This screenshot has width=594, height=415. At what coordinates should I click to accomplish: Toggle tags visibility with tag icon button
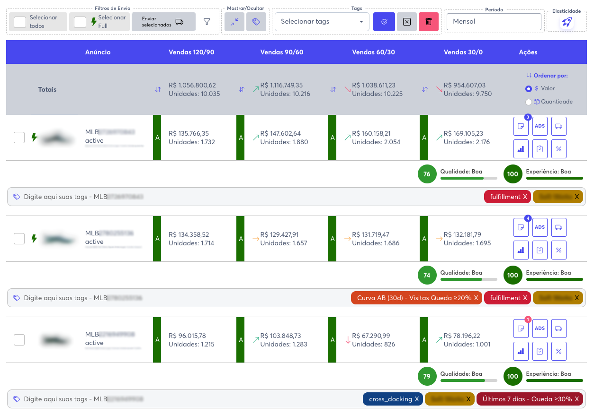point(256,22)
